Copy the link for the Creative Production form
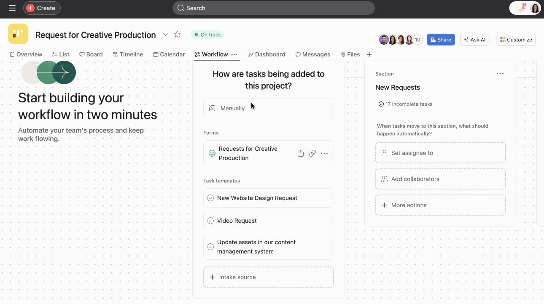This screenshot has height=304, width=544. [x=312, y=153]
